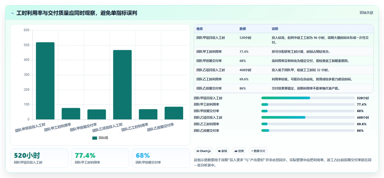Click the 维度 column header
The image size is (384, 178).
pos(200,29)
